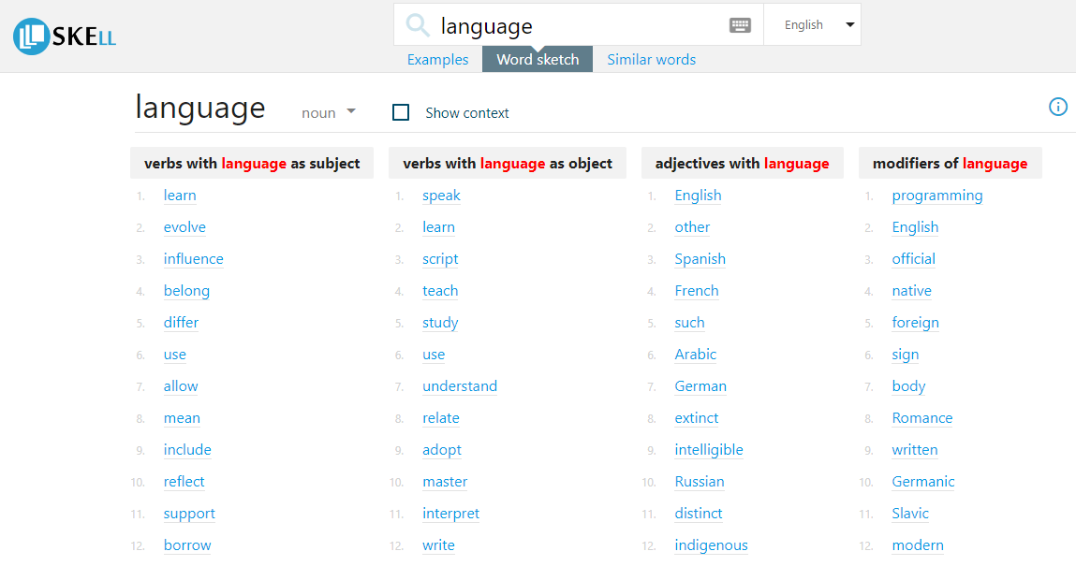Click the 'German' link

coord(700,386)
